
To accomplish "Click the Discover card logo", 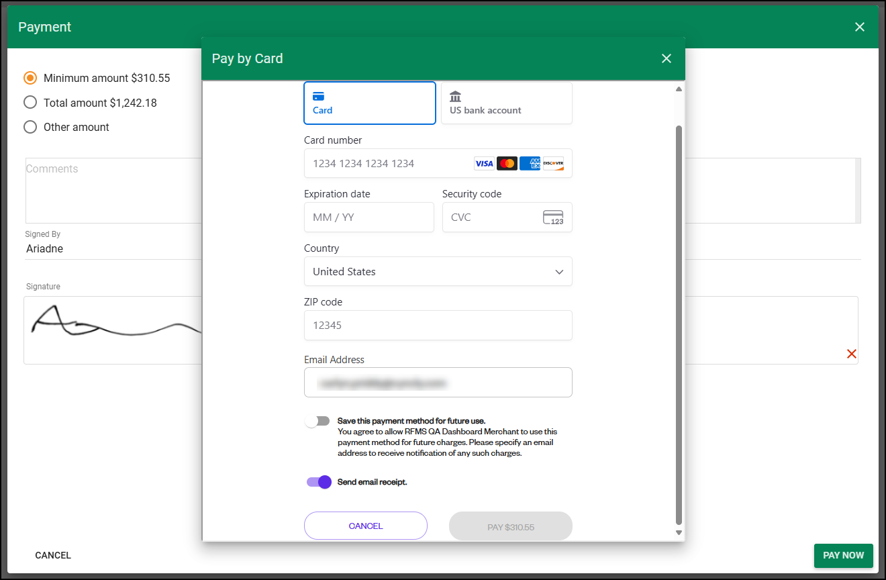I will coord(553,164).
